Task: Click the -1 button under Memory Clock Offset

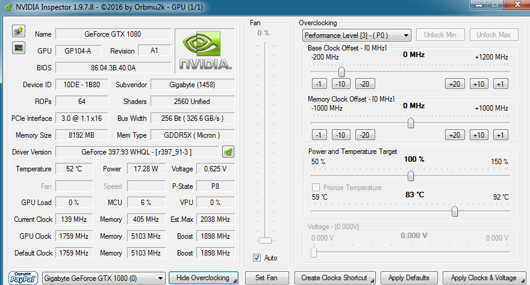Action: pyautogui.click(x=319, y=135)
